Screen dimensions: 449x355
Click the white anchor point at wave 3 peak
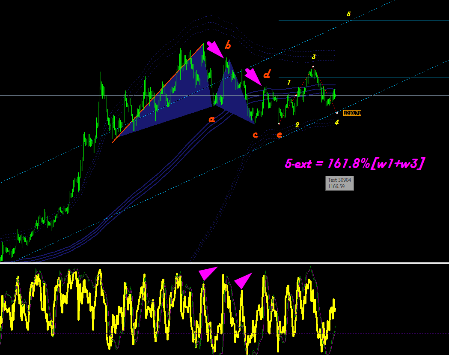(x=313, y=66)
